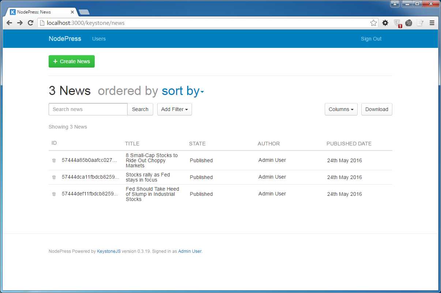
Task: Click Admin User in 8 Small-Cap row
Action: click(272, 160)
